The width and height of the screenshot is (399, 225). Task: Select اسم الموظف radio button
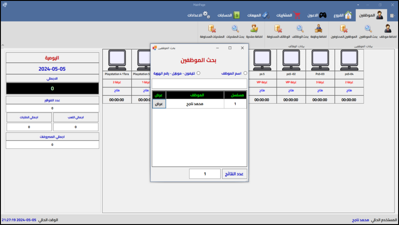click(244, 74)
